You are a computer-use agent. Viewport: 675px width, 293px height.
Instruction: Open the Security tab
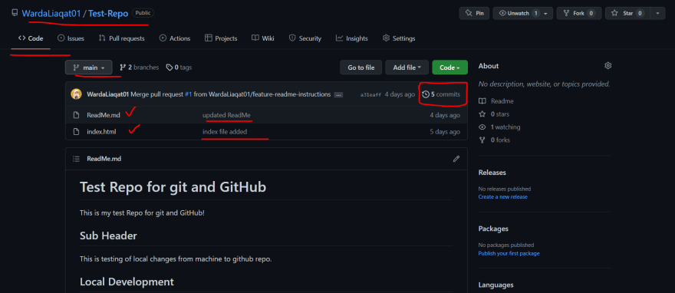pyautogui.click(x=305, y=38)
